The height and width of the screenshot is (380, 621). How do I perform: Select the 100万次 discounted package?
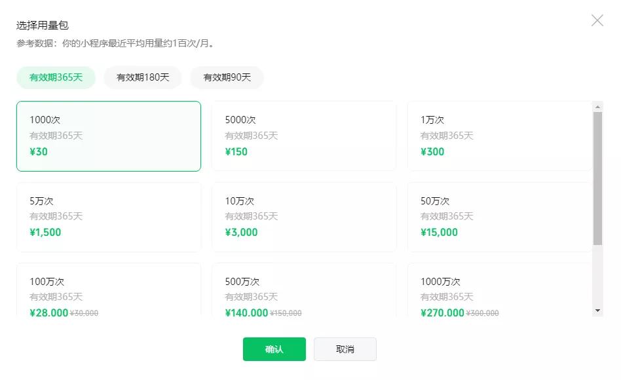click(109, 290)
